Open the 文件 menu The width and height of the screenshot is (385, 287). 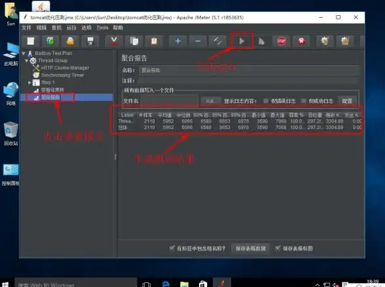26,28
